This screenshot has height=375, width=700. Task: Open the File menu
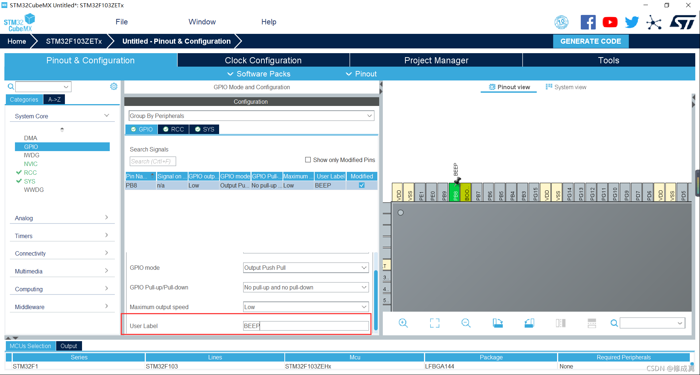[122, 22]
